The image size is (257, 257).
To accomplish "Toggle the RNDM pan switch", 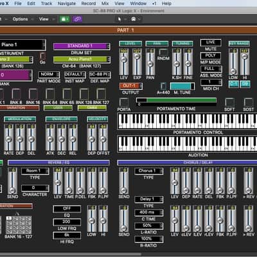I will click(x=163, y=52).
